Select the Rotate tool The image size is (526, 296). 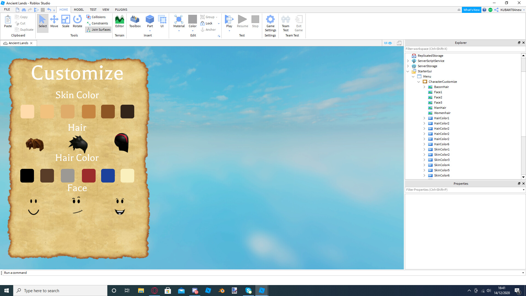78,21
